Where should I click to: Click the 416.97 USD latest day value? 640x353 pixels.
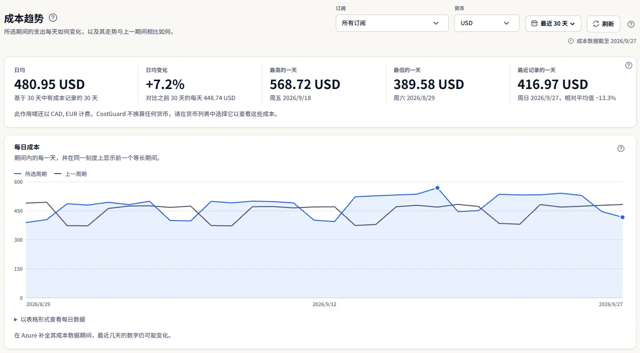tap(552, 85)
